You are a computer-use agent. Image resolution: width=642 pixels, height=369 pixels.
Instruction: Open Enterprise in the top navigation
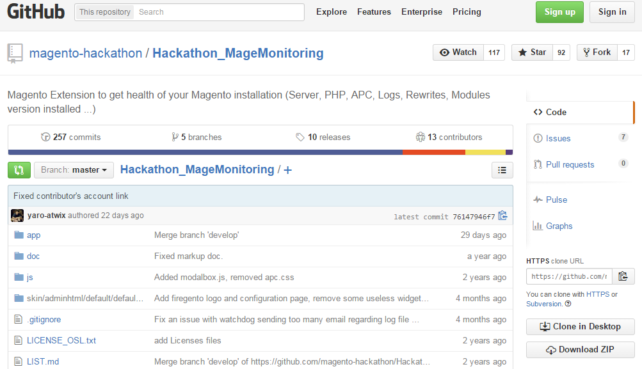(422, 12)
